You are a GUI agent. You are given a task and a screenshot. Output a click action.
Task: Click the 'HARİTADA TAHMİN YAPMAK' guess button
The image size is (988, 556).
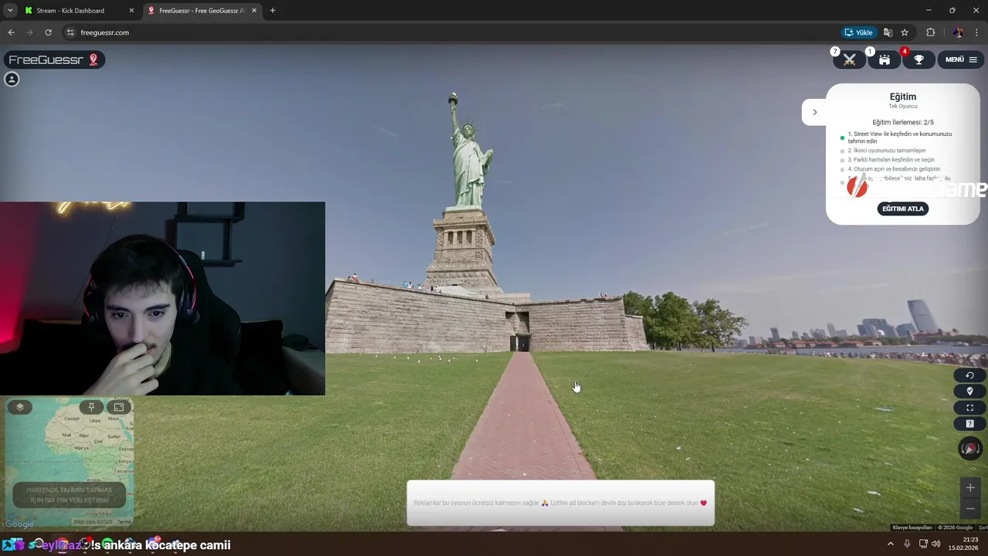tap(69, 495)
